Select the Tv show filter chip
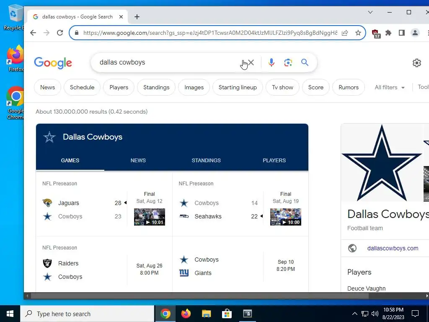The width and height of the screenshot is (429, 322). pos(282,87)
